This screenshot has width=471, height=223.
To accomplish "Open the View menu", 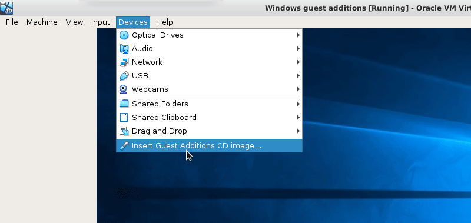I will pyautogui.click(x=74, y=22).
